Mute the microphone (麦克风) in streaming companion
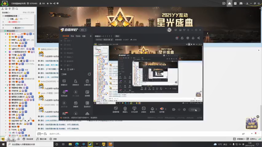Screen dimensions: 262x147 click(152, 110)
